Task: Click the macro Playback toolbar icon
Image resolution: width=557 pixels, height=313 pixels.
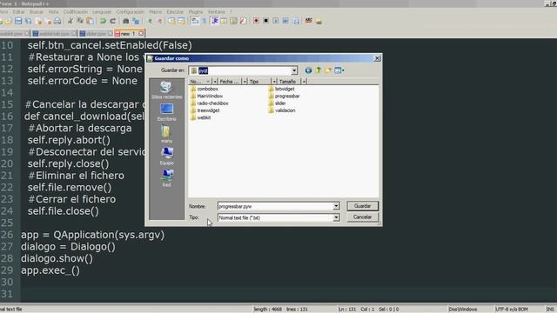Action: click(x=276, y=21)
